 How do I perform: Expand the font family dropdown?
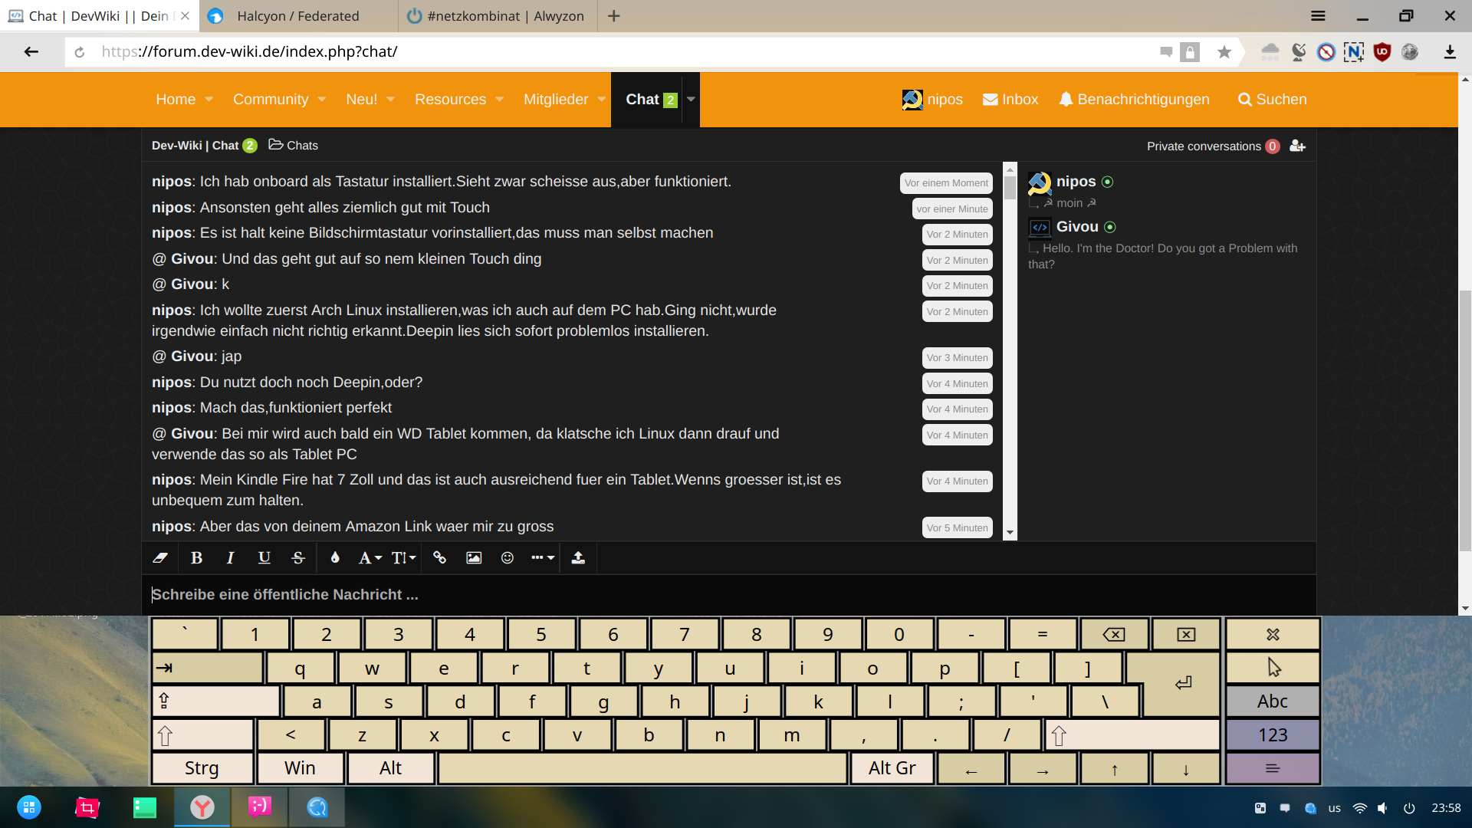click(x=370, y=558)
